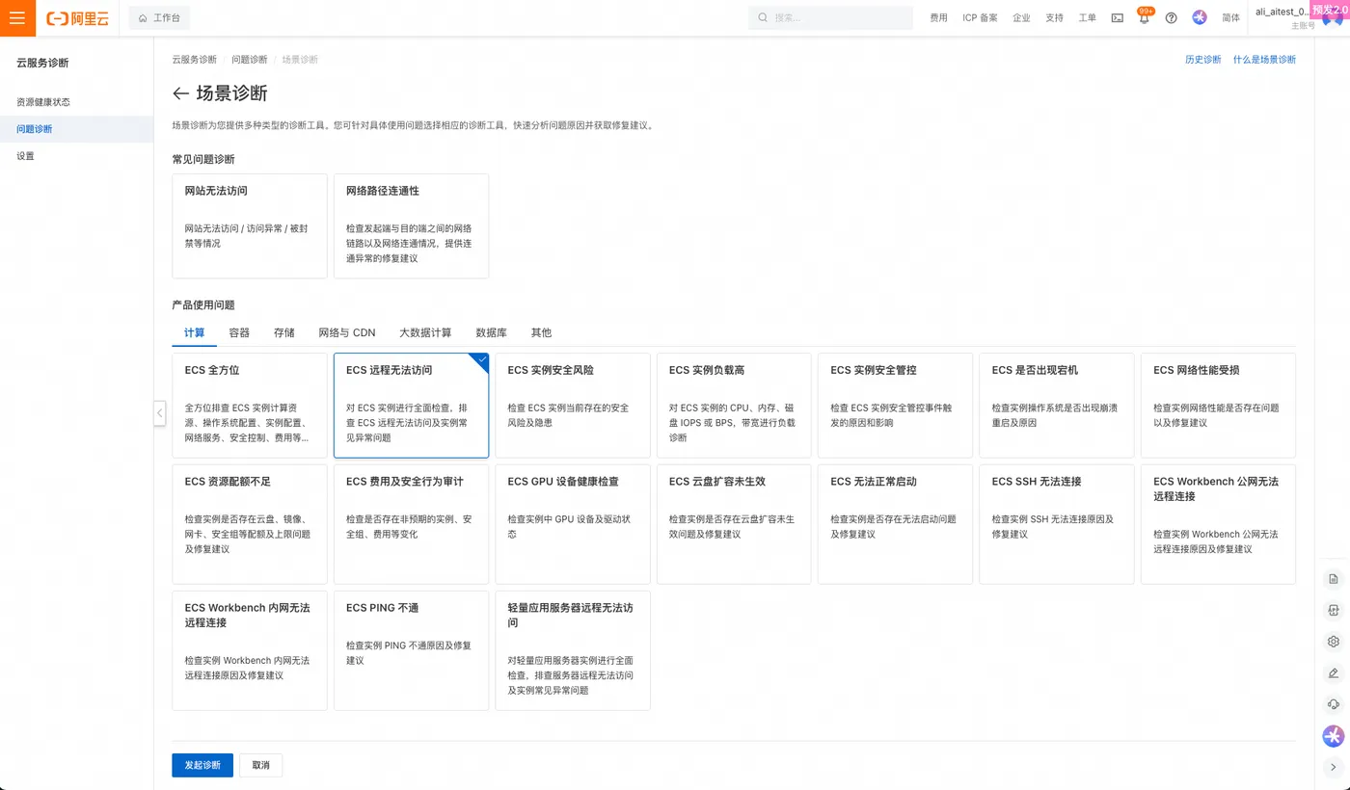
Task: Open the headset customer support icon
Action: coord(1334,704)
